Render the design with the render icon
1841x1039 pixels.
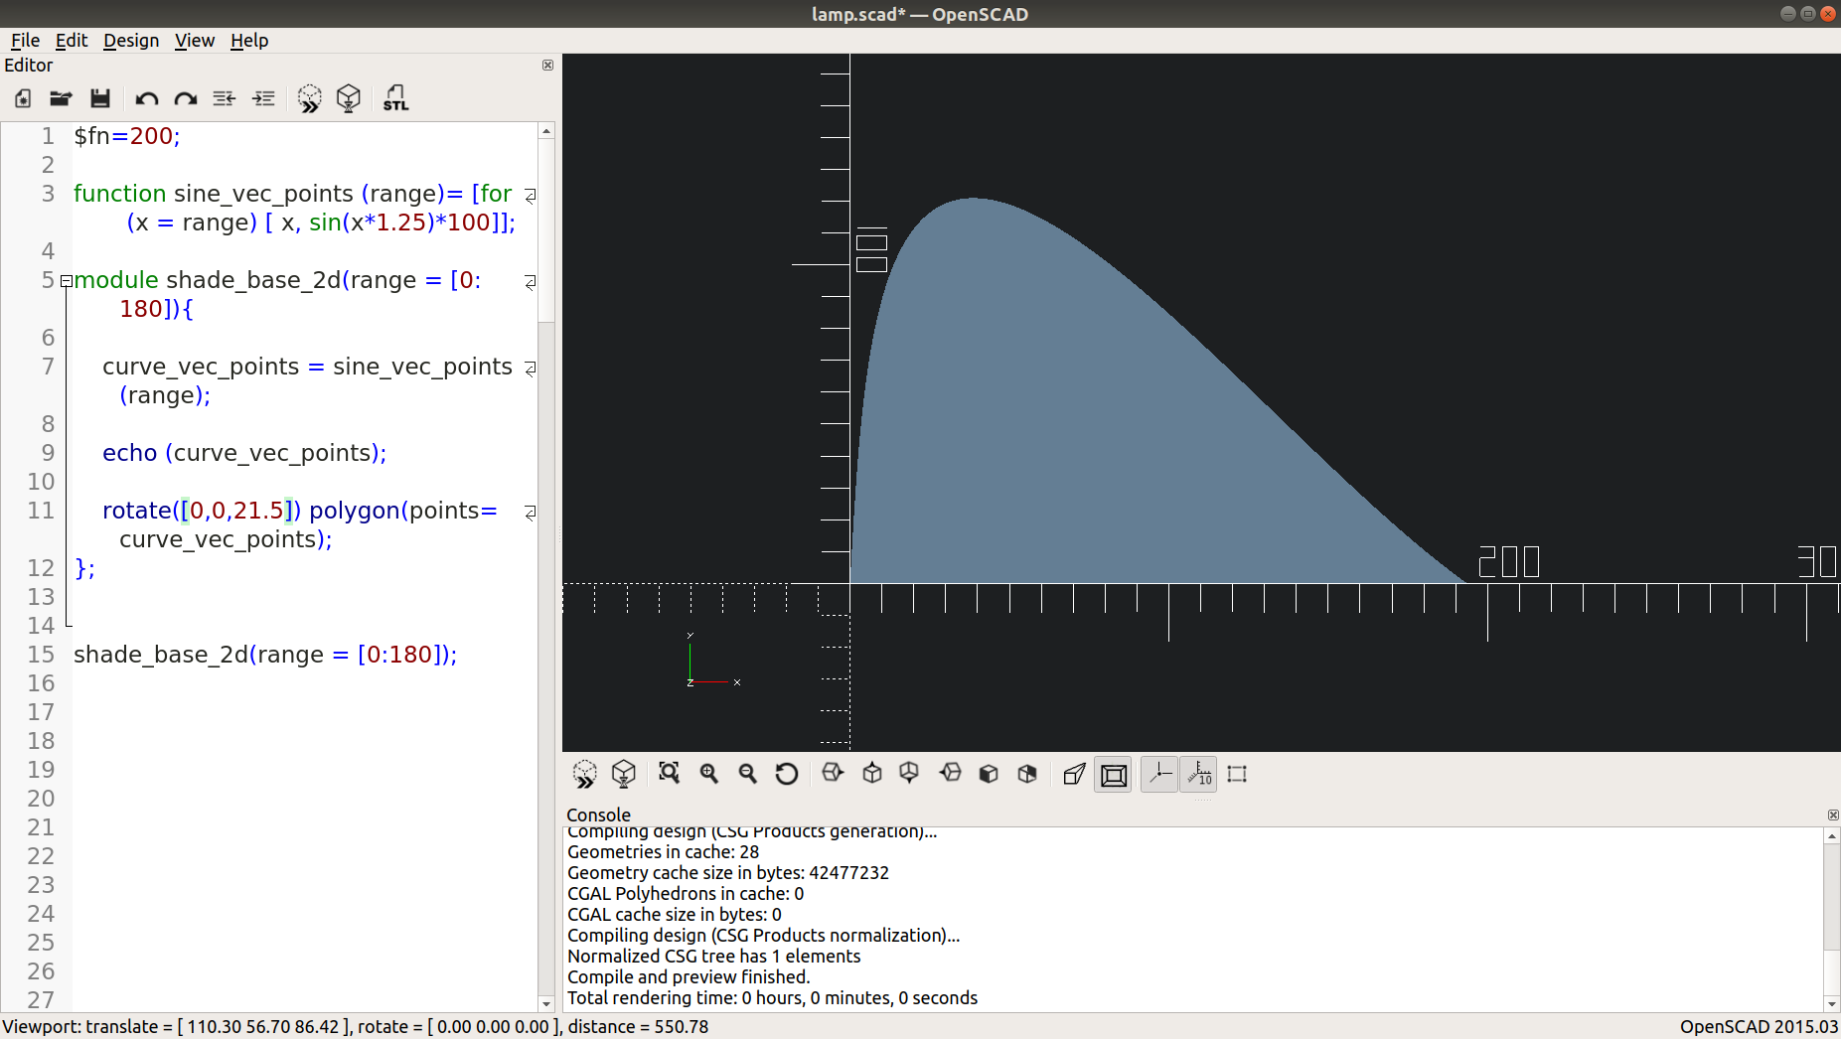tap(349, 98)
